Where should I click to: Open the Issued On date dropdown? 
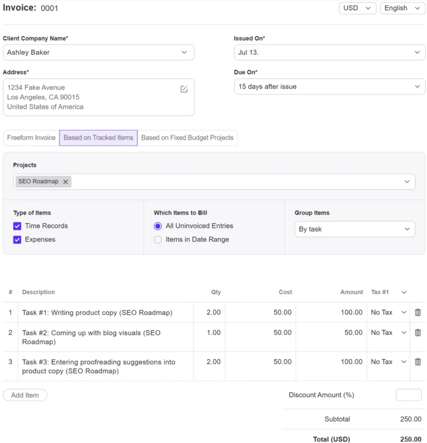pyautogui.click(x=329, y=52)
